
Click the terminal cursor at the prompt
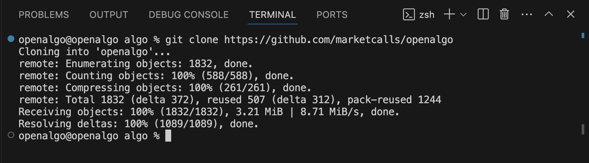pyautogui.click(x=168, y=136)
